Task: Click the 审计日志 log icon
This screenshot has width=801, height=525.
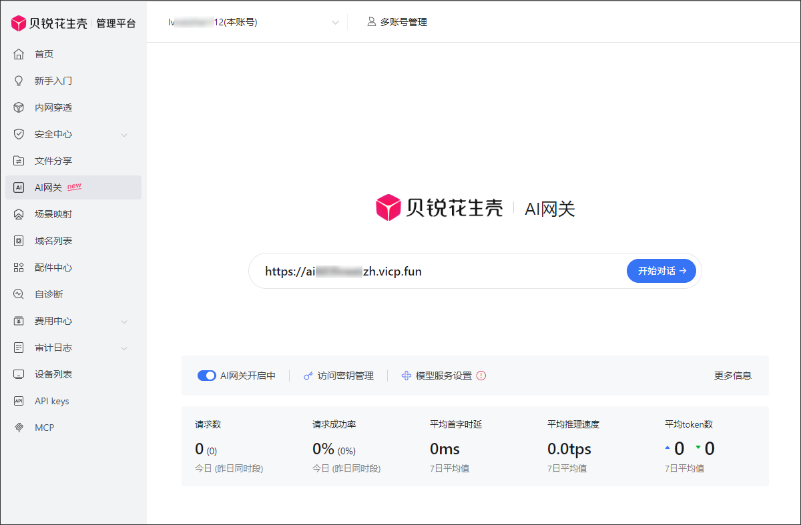Action: (19, 348)
